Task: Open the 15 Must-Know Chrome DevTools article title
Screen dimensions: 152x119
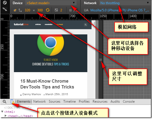Action: tap(47, 84)
